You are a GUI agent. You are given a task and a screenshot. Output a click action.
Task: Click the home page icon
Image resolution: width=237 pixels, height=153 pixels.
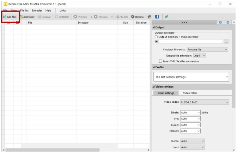pos(149,17)
